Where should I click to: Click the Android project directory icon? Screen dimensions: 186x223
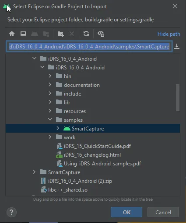(x=35, y=34)
